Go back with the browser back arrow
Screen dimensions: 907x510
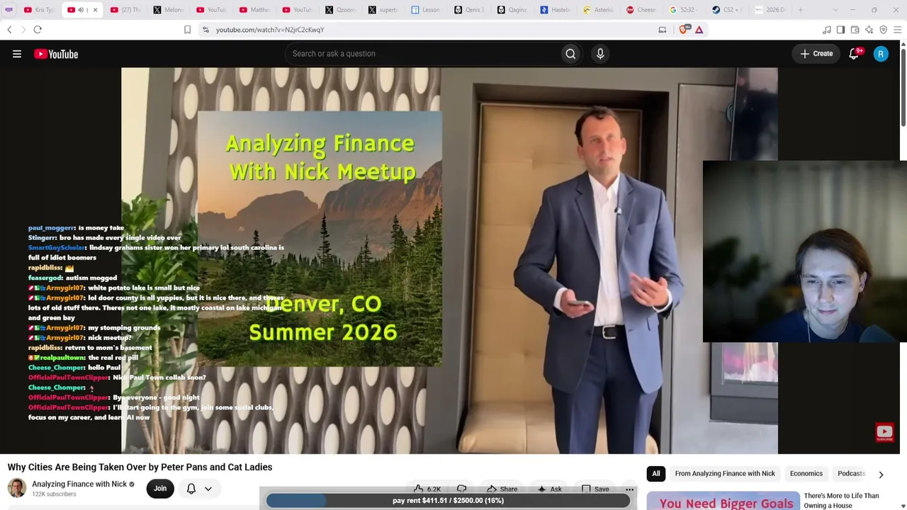click(x=9, y=30)
